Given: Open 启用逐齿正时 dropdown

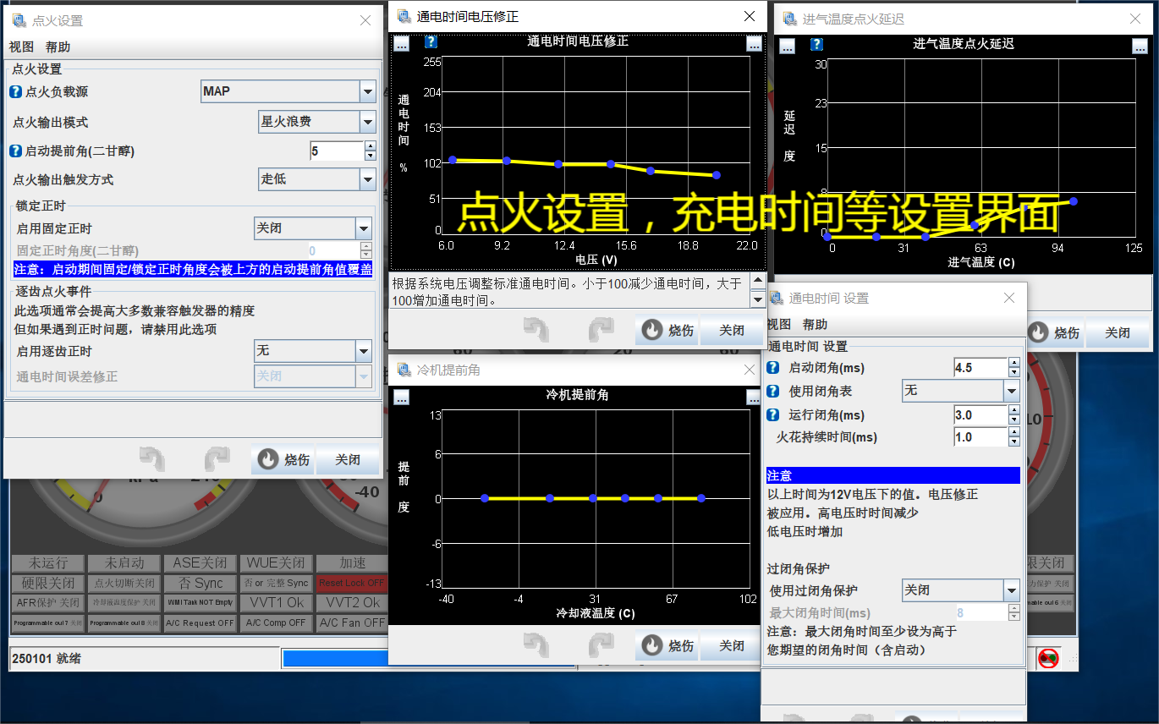Looking at the screenshot, I should click(x=364, y=350).
